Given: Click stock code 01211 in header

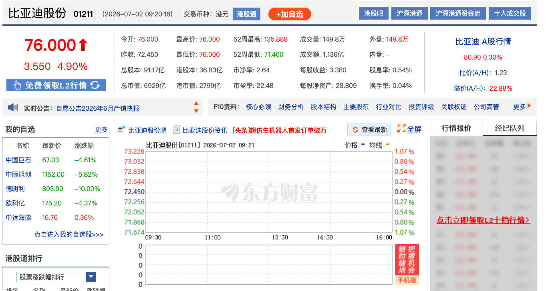Looking at the screenshot, I should (x=83, y=14).
